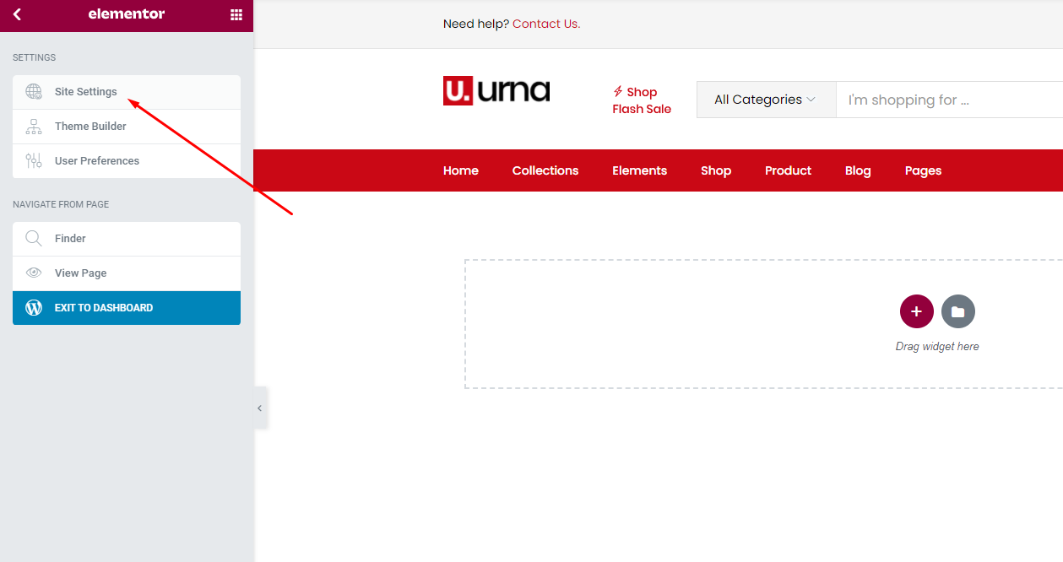Click the Urna logo
This screenshot has width=1063, height=562.
496,91
